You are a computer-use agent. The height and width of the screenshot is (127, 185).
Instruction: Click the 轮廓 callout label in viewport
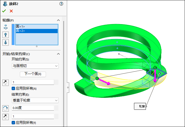coord(140,106)
